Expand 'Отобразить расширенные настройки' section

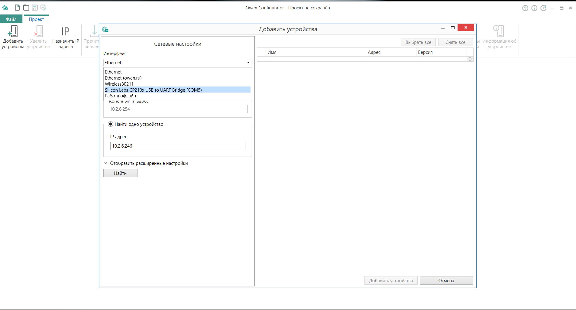[146, 163]
